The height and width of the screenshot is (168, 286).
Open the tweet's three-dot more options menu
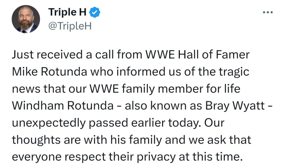tap(269, 13)
